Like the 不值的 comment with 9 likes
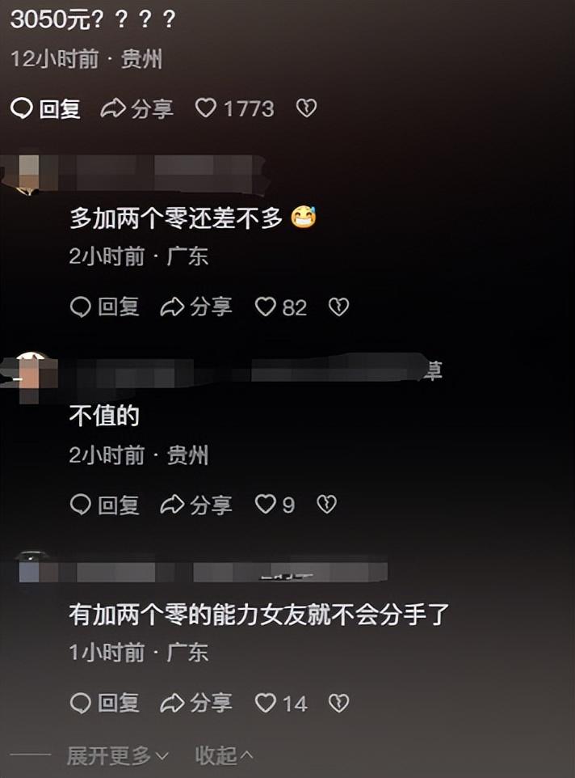575x778 pixels. 265,505
